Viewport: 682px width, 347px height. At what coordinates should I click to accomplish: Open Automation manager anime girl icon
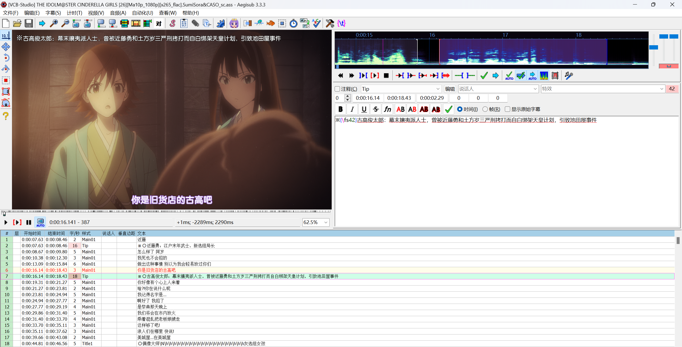[234, 23]
